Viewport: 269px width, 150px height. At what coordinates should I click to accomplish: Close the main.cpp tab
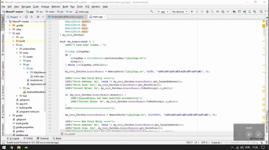(105, 17)
